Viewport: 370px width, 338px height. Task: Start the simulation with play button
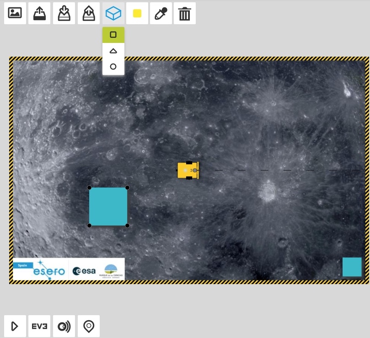[x=15, y=326]
